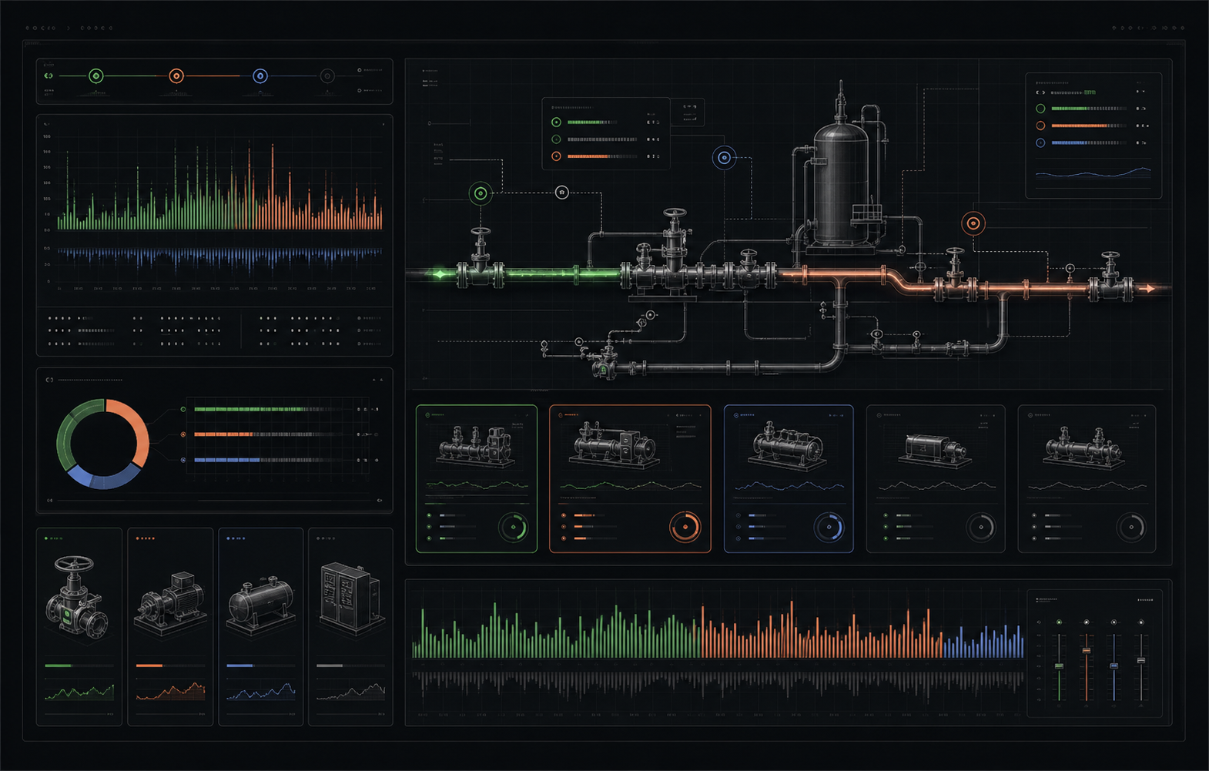Screen dimensions: 1209x771
Task: Click the blue waveform strip under the spectrum chart
Action: click(220, 256)
